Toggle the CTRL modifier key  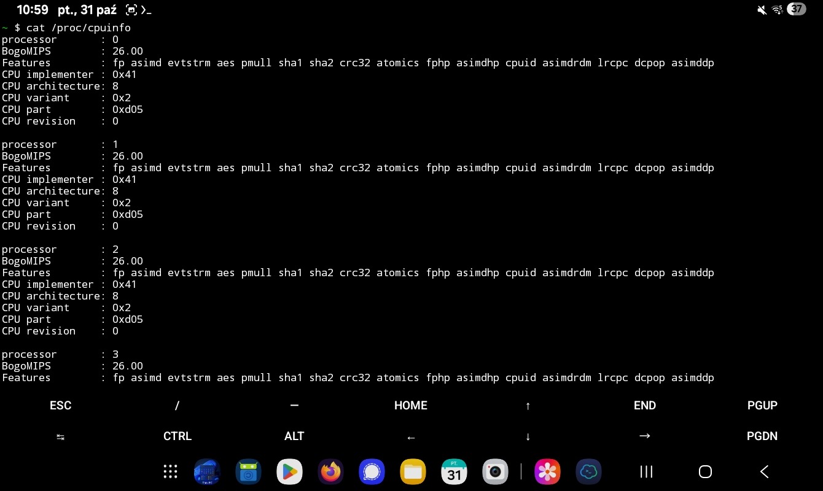(x=177, y=436)
